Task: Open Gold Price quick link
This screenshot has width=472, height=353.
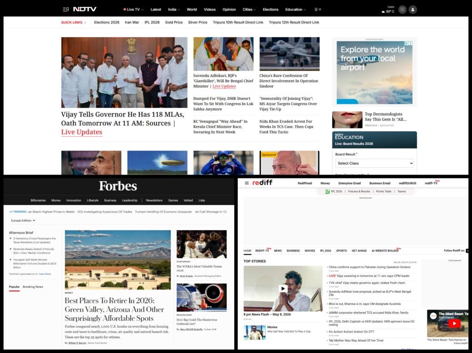Action: (x=174, y=23)
